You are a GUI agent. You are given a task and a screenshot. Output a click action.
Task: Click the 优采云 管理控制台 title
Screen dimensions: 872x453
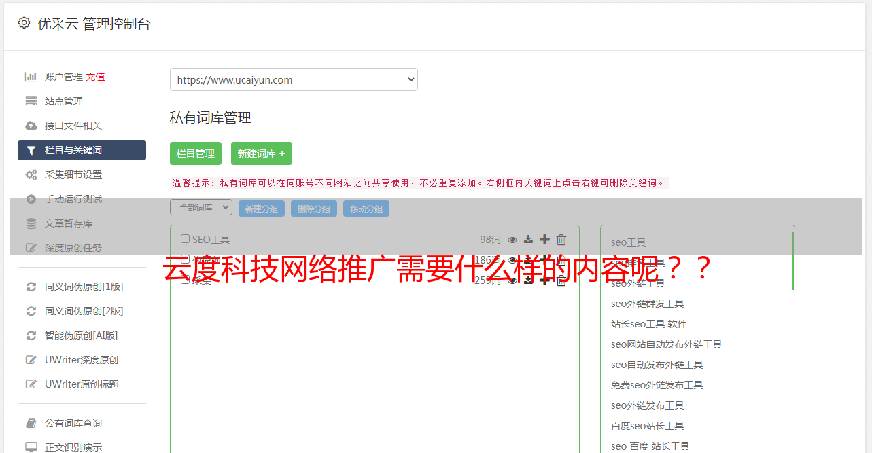pyautogui.click(x=94, y=24)
